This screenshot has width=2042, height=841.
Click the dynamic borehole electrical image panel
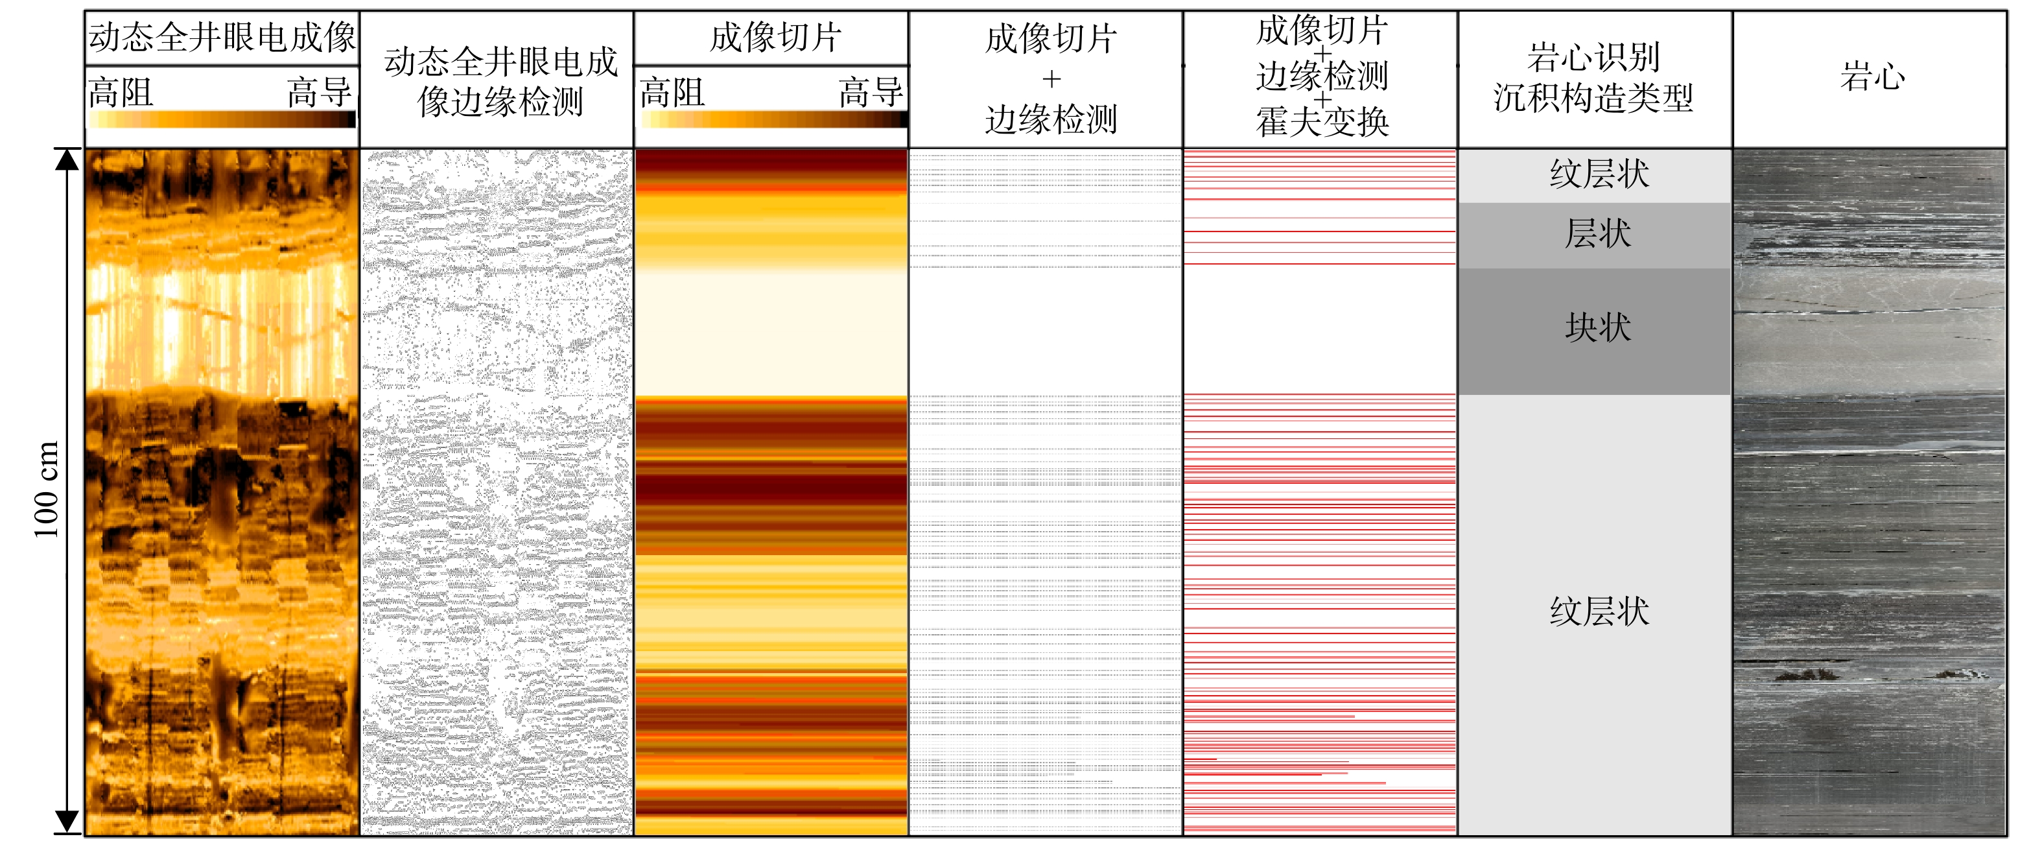tap(222, 492)
